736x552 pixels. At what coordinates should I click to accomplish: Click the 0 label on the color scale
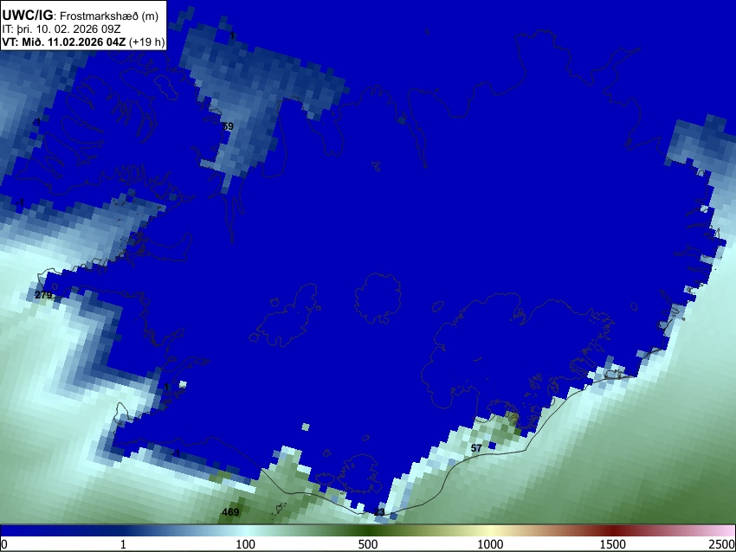click(x=4, y=544)
